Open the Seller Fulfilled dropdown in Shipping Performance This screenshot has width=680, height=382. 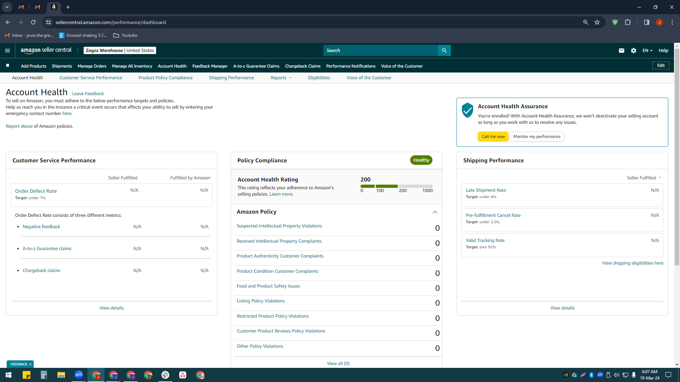point(644,178)
